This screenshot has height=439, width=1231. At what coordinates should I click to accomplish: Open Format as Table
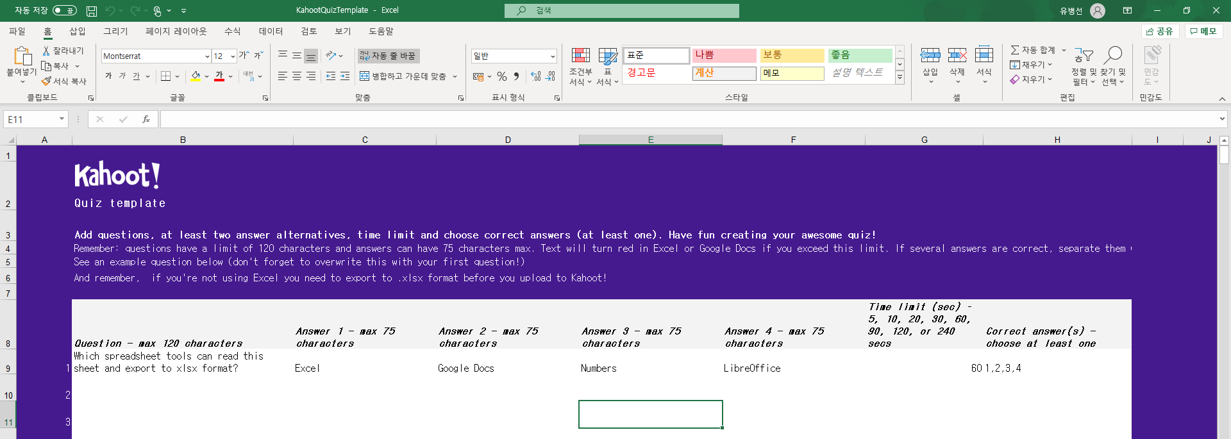coord(607,67)
